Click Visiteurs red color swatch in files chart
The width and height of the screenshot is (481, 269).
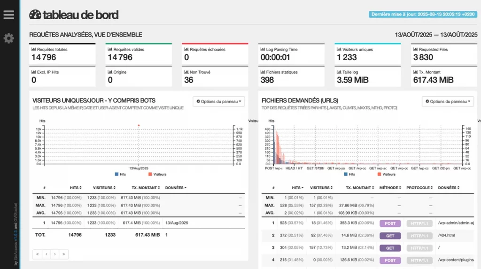coord(379,174)
